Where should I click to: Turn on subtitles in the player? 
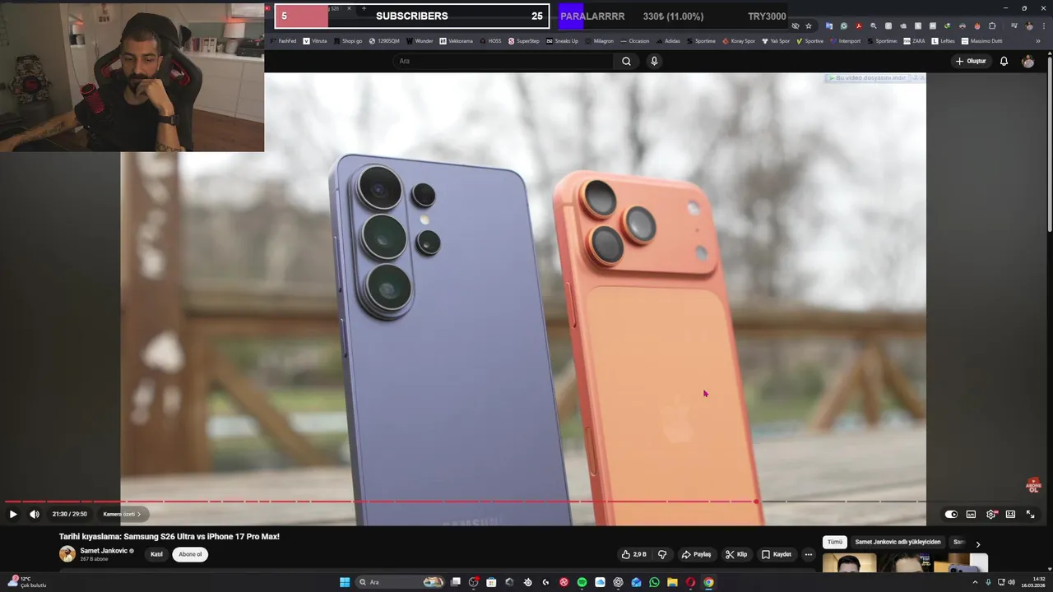coord(971,514)
